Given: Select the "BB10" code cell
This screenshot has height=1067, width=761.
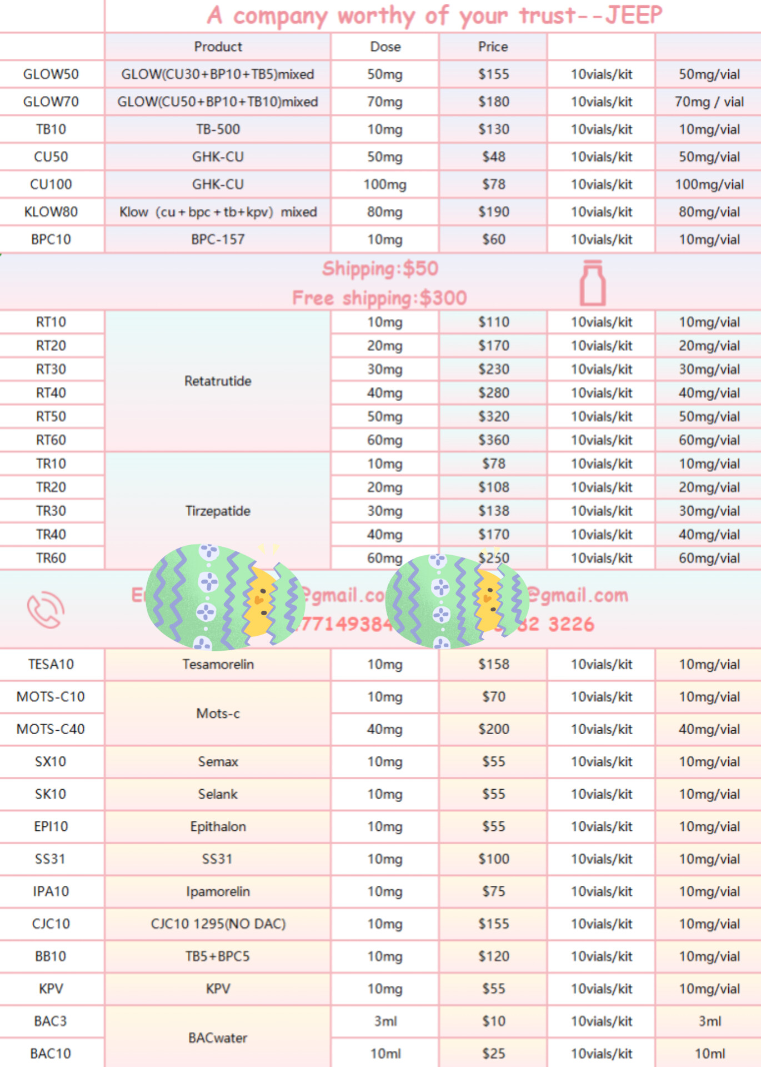Looking at the screenshot, I should (51, 956).
